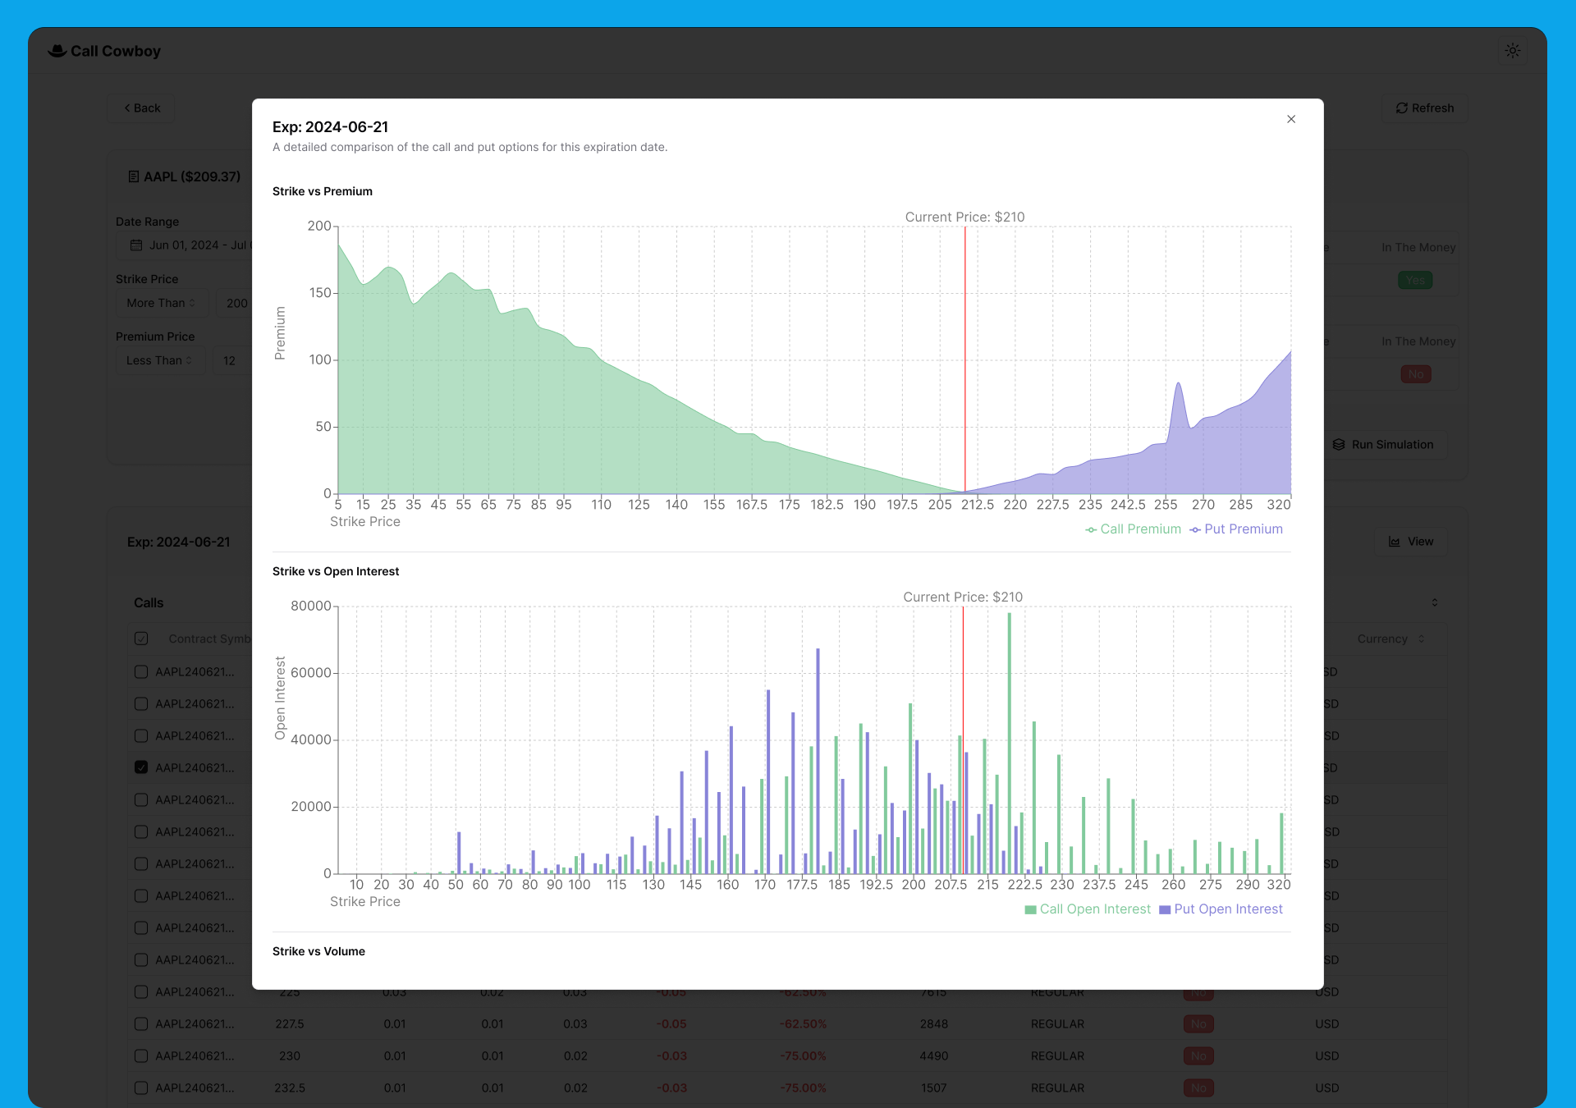Toggle Put Premium legend series
1576x1108 pixels.
[1236, 529]
